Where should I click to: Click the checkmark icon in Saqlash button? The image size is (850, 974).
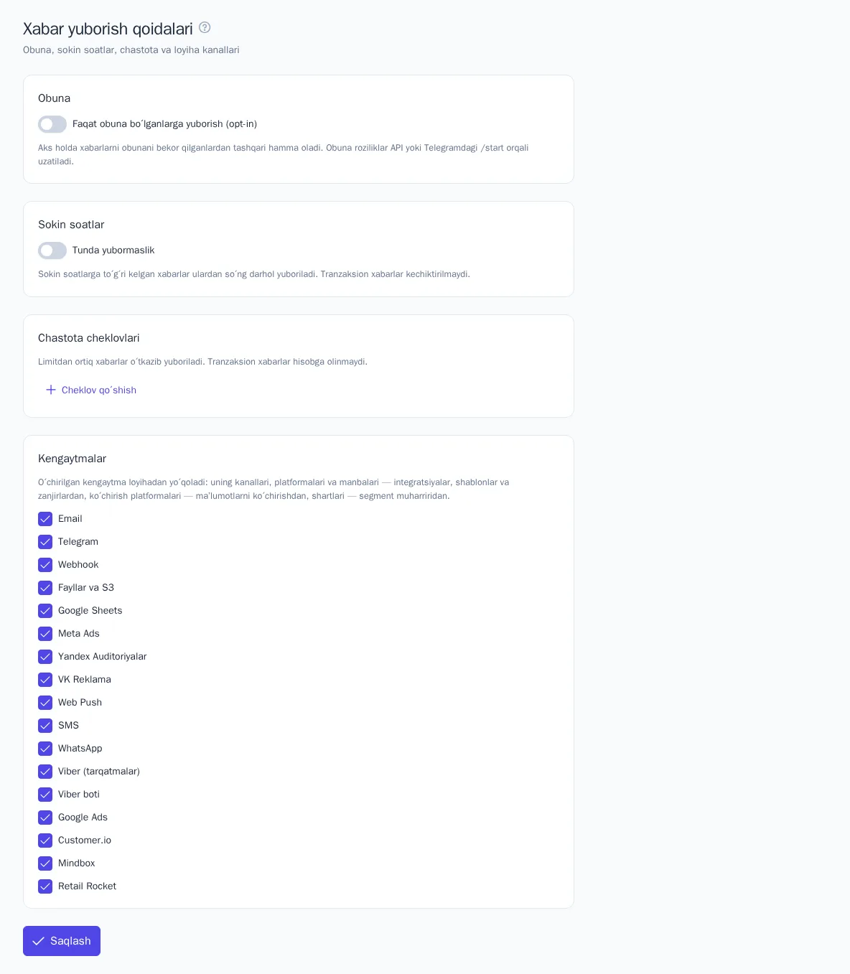[x=39, y=941]
